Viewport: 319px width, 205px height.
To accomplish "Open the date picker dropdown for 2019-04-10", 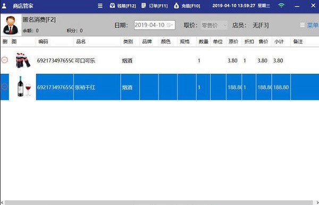I will (x=170, y=25).
